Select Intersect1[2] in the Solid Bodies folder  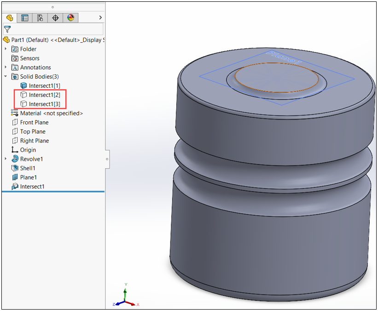(43, 95)
